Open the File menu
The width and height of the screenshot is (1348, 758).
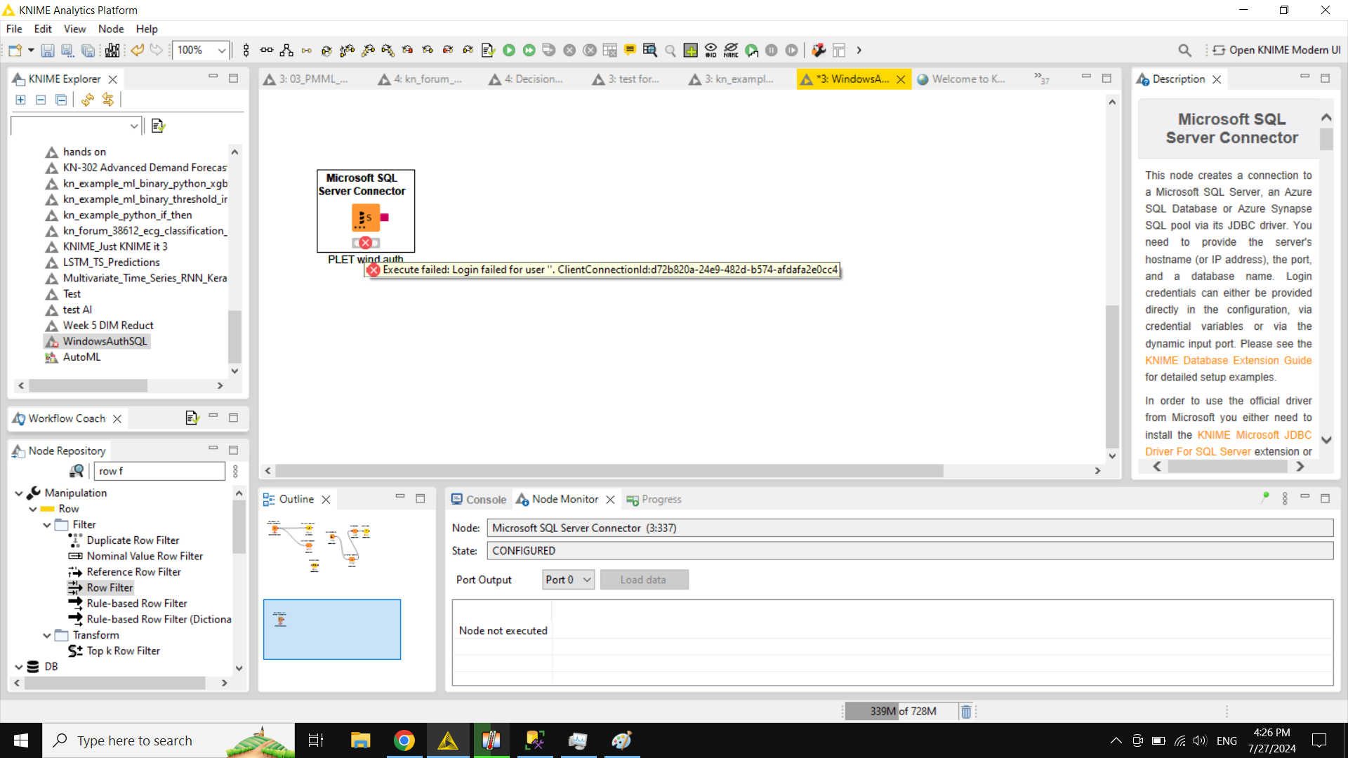pos(14,29)
